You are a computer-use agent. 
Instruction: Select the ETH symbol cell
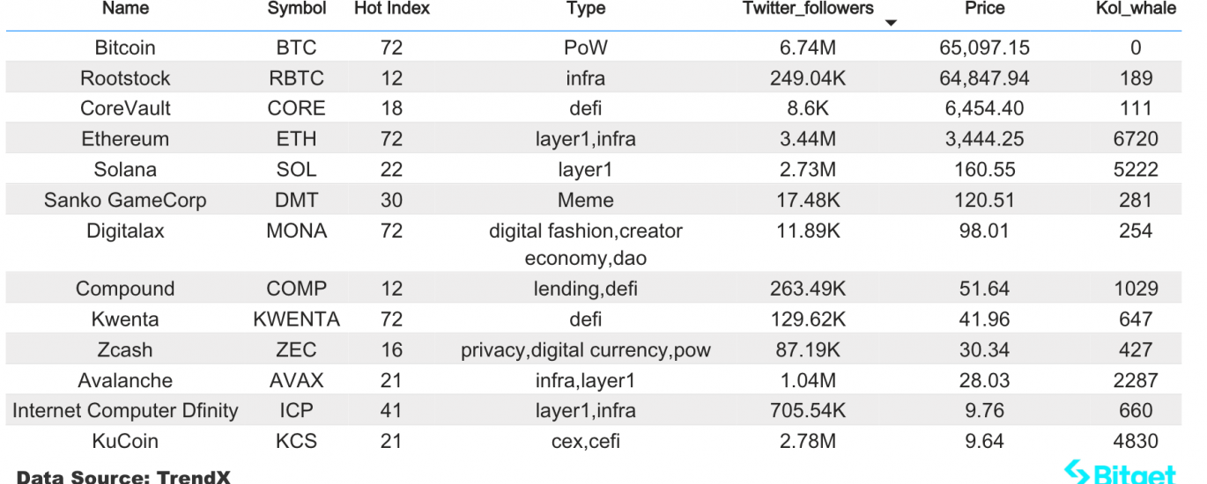point(297,139)
